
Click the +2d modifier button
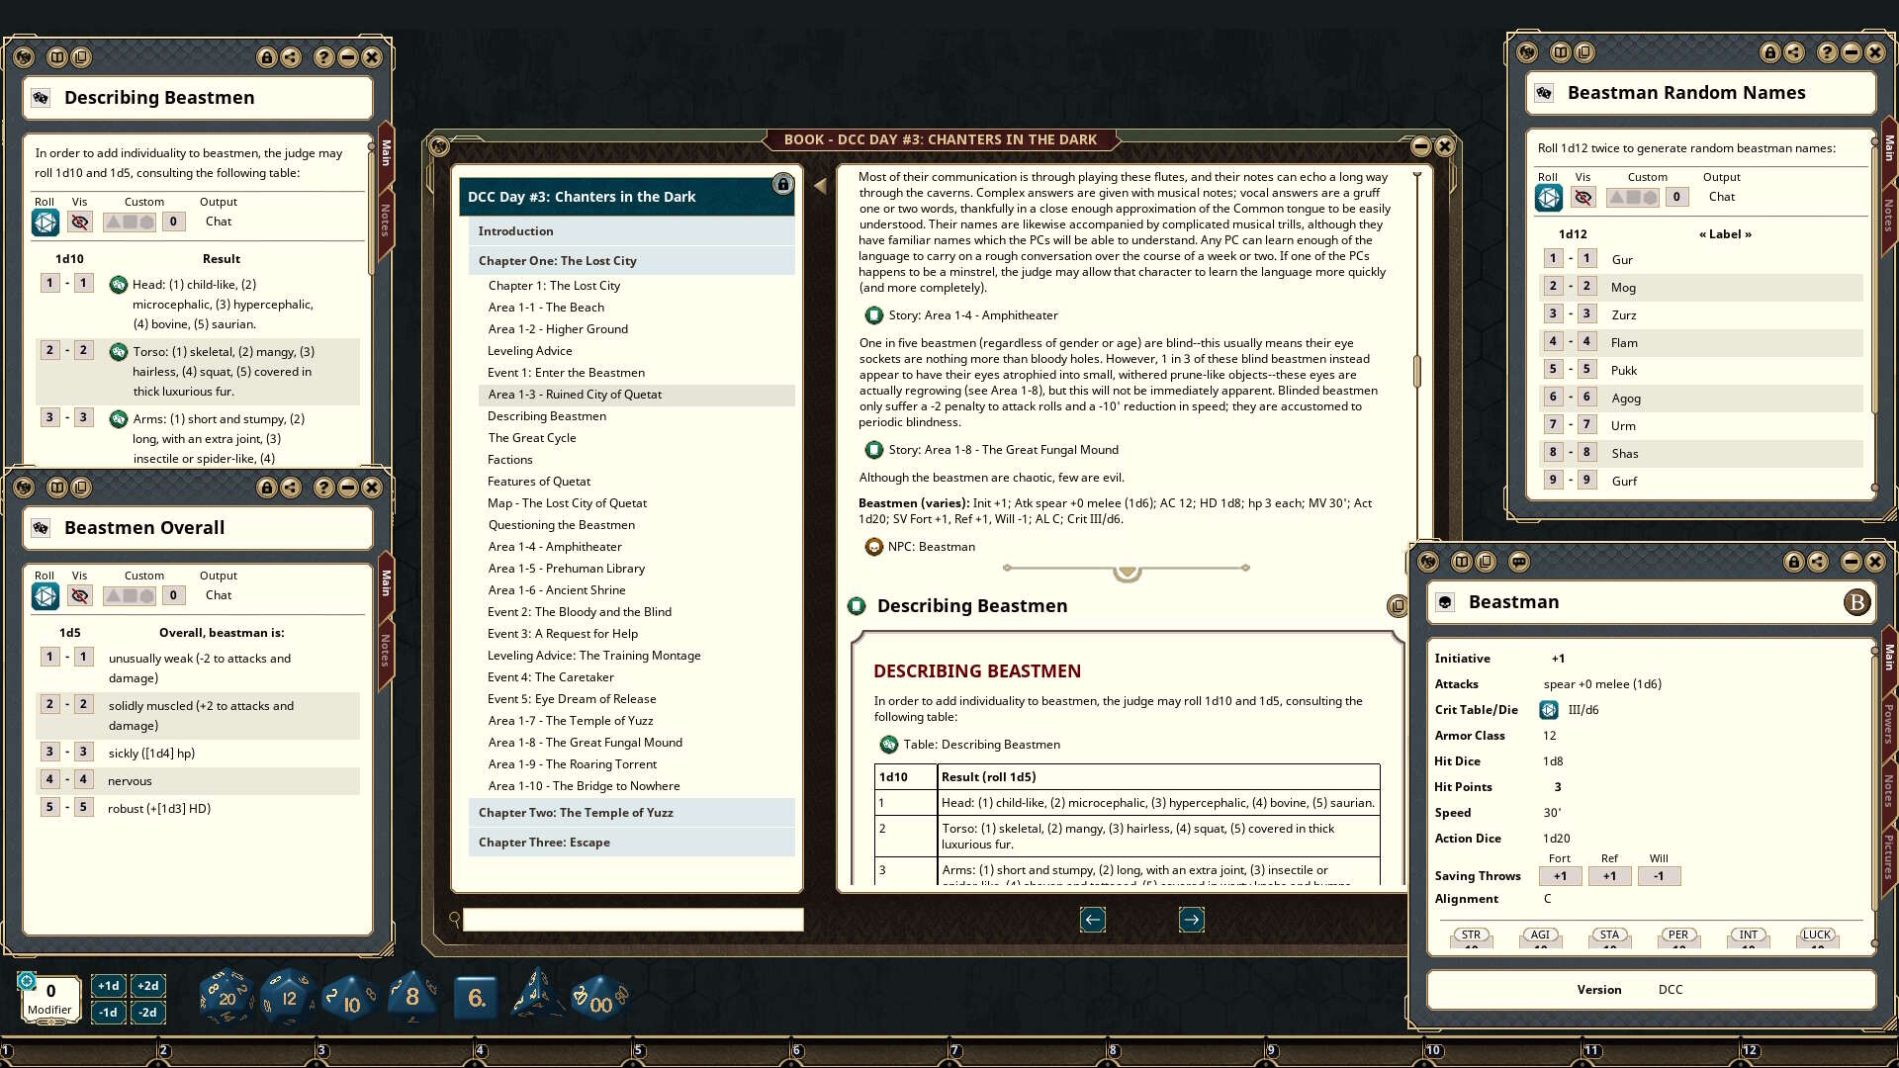(148, 985)
